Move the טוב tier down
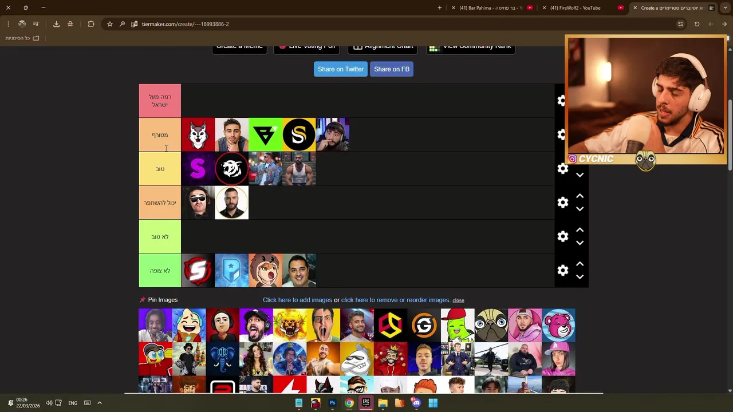 point(580,175)
